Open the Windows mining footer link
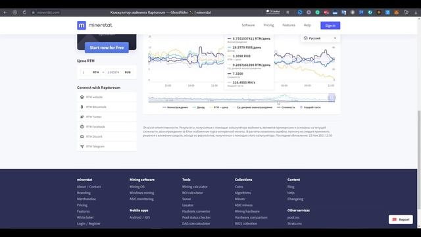 [142, 193]
